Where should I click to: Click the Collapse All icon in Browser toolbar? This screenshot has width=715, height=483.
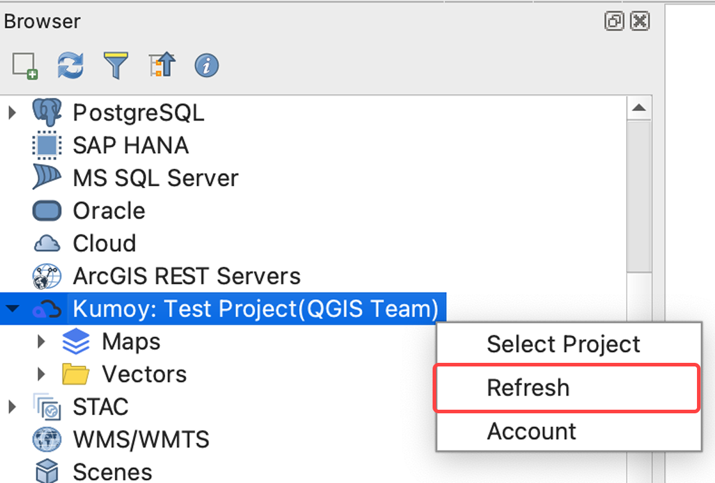pyautogui.click(x=160, y=66)
